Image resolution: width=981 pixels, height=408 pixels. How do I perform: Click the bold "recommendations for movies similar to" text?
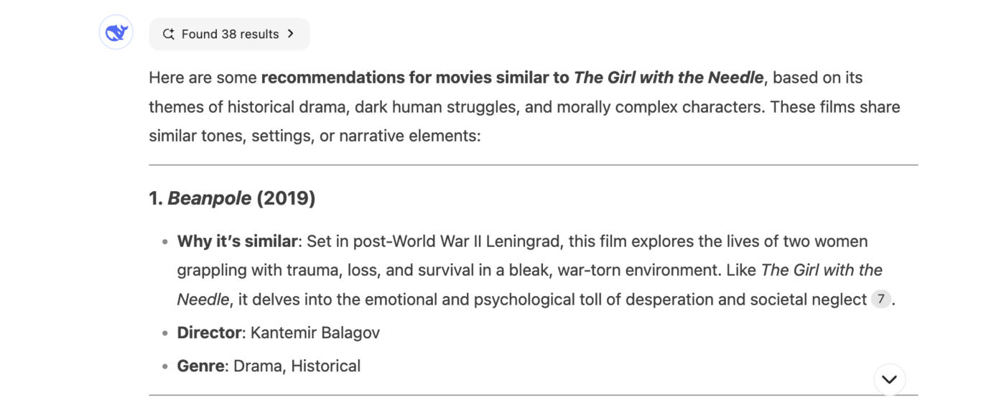pos(415,78)
